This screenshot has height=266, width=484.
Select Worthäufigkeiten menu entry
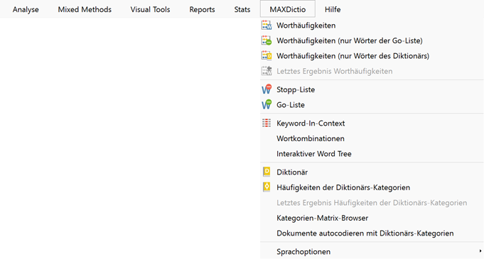(x=306, y=26)
